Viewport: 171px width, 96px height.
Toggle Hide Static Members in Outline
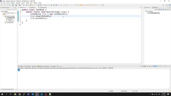click(x=164, y=10)
